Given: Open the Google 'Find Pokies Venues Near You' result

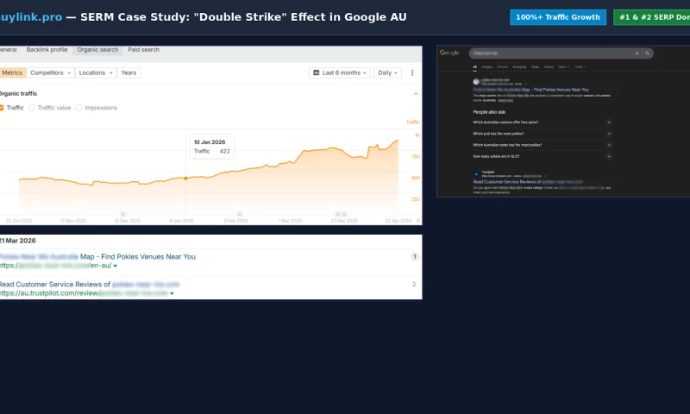Looking at the screenshot, I should (x=530, y=90).
